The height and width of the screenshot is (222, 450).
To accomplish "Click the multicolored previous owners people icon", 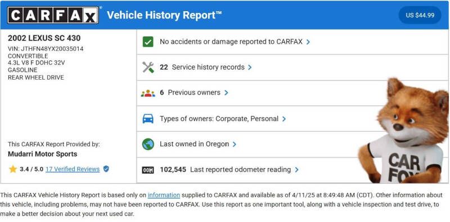I will pos(148,93).
